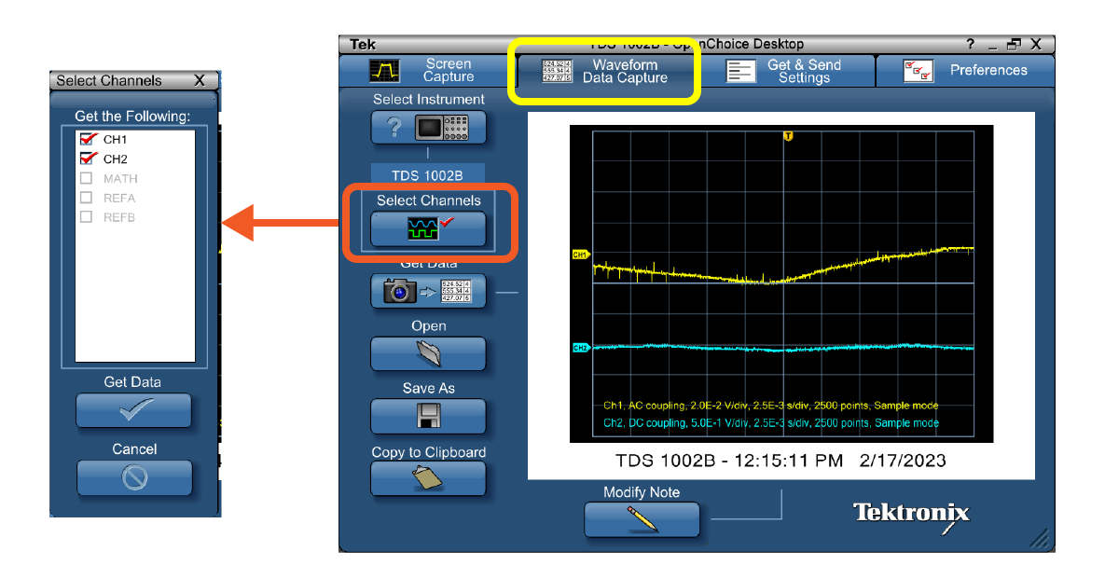Uncheck the CH2 channel checkbox
This screenshot has width=1105, height=565.
[88, 158]
